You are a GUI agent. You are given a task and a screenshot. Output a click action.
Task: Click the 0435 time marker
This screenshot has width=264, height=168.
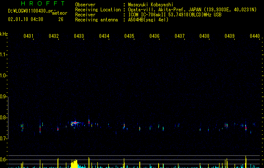pos(129,36)
